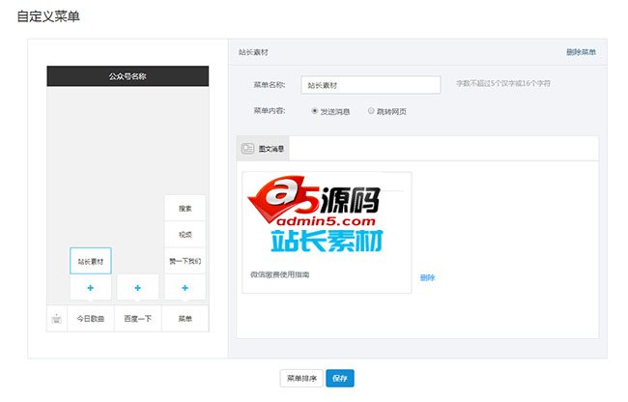Select the 发送消息 radio option
This screenshot has height=402, width=628.
click(x=315, y=111)
